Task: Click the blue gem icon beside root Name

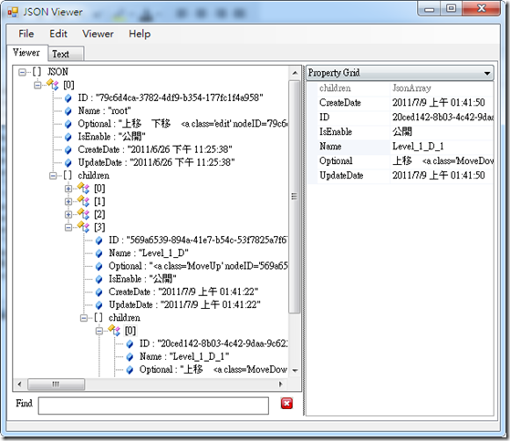Action: (x=68, y=111)
